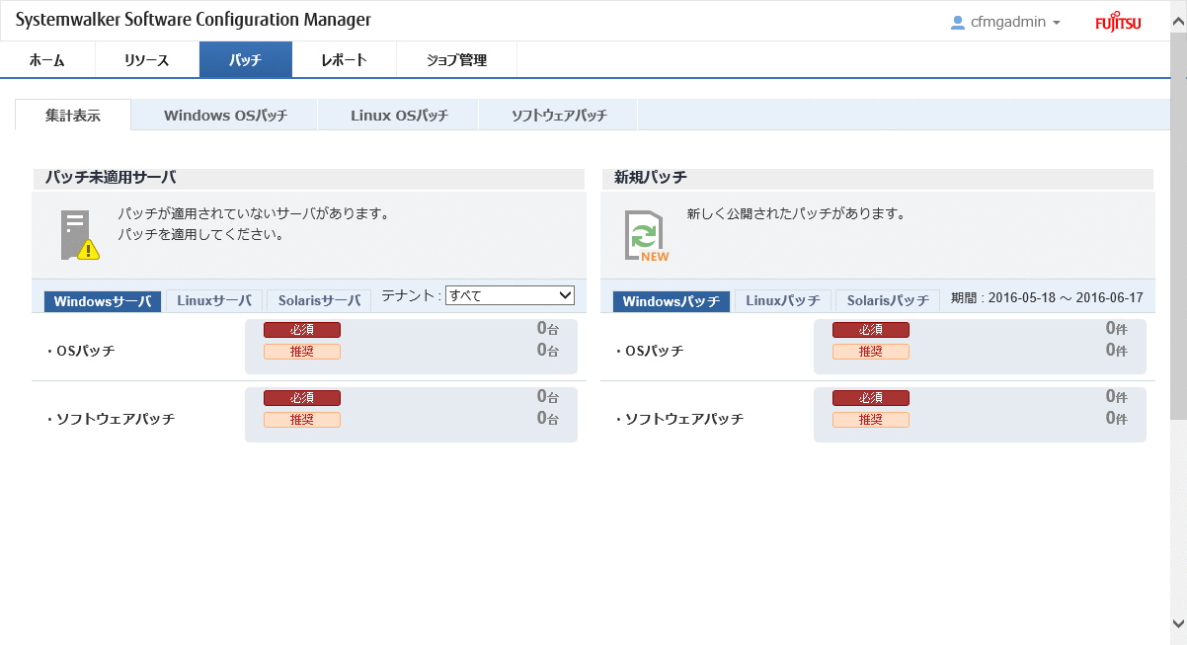Click the 0台 count beside OSパッチ 推奨
This screenshot has height=645, width=1187.
548,350
